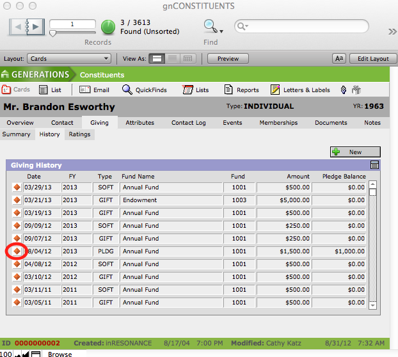Switch to table view in View As
Viewport: 398px width, 357px height.
[187, 59]
